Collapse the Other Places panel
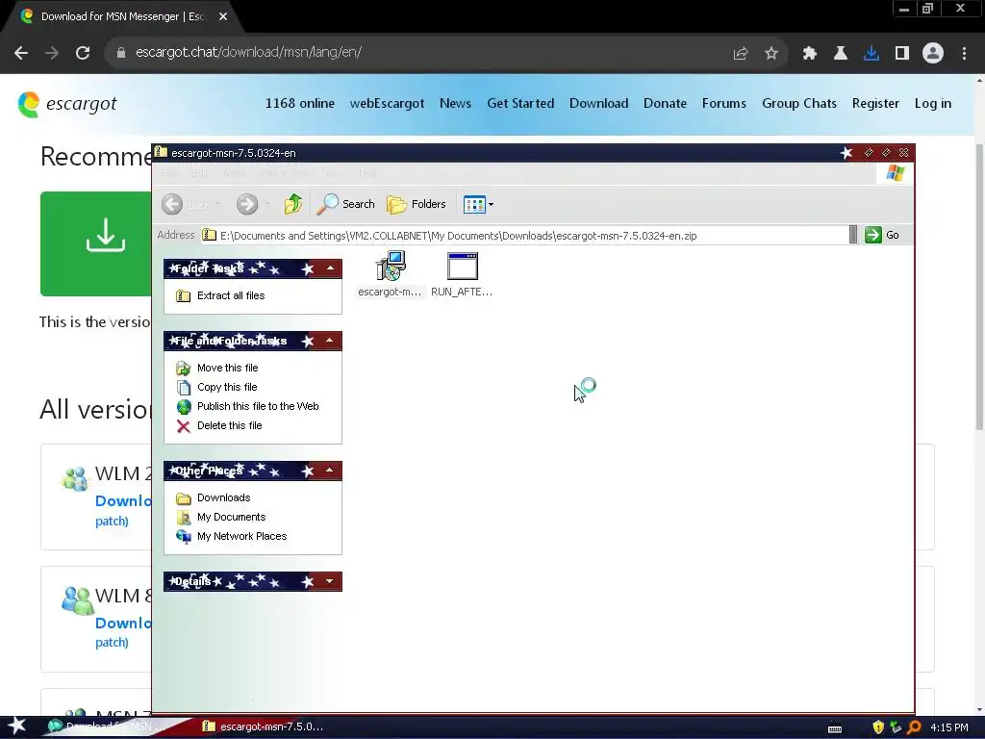The width and height of the screenshot is (985, 739). [330, 471]
